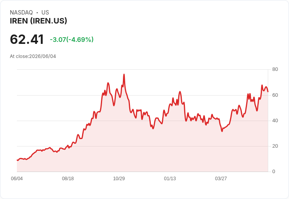The height and width of the screenshot is (199, 289).
Task: Click the starting point of the price line
Action: pyautogui.click(x=17, y=160)
